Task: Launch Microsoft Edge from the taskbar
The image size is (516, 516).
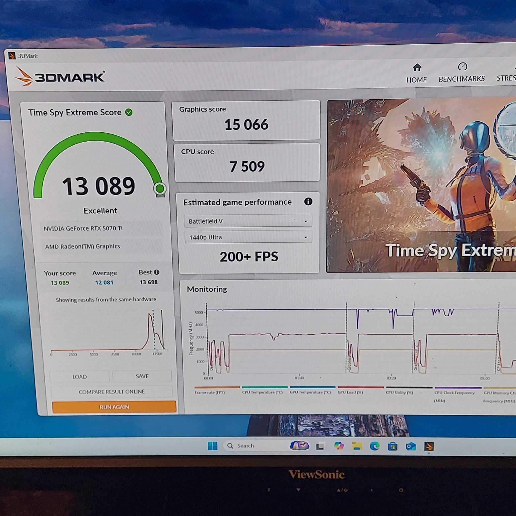Action: tap(375, 445)
